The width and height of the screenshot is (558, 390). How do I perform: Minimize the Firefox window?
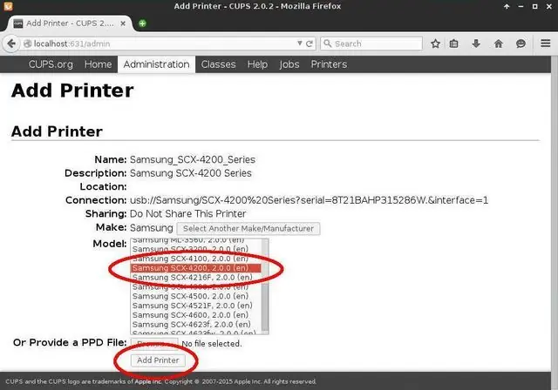(x=521, y=6)
